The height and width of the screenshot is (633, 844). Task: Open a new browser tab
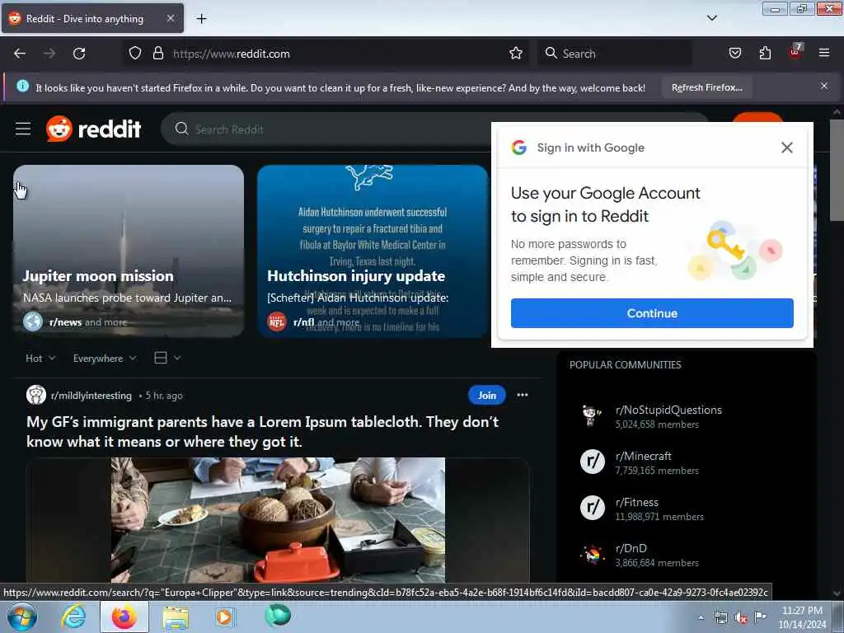(201, 19)
